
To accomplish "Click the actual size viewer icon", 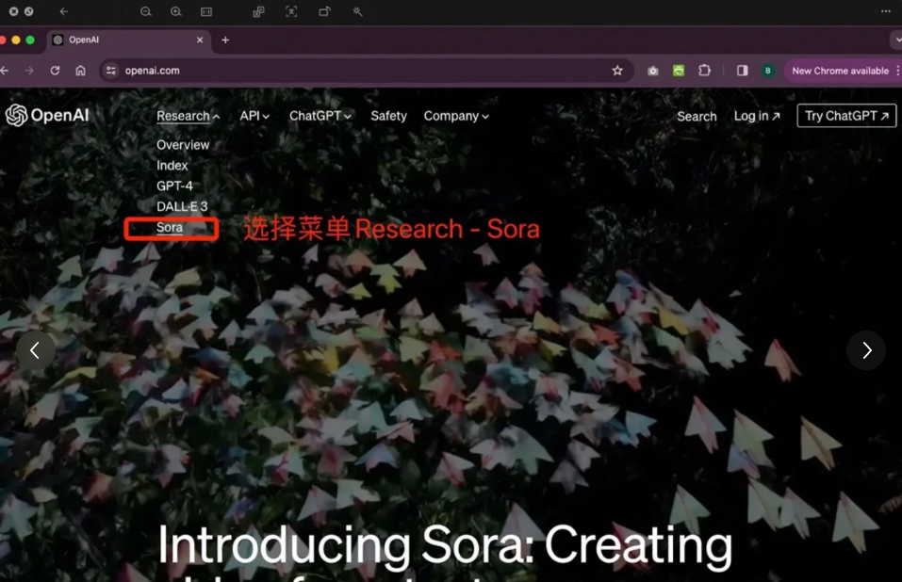I will 205,11.
